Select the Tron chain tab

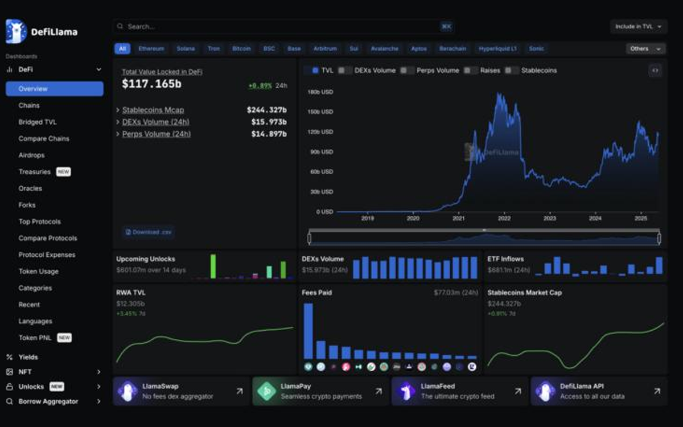(x=213, y=49)
